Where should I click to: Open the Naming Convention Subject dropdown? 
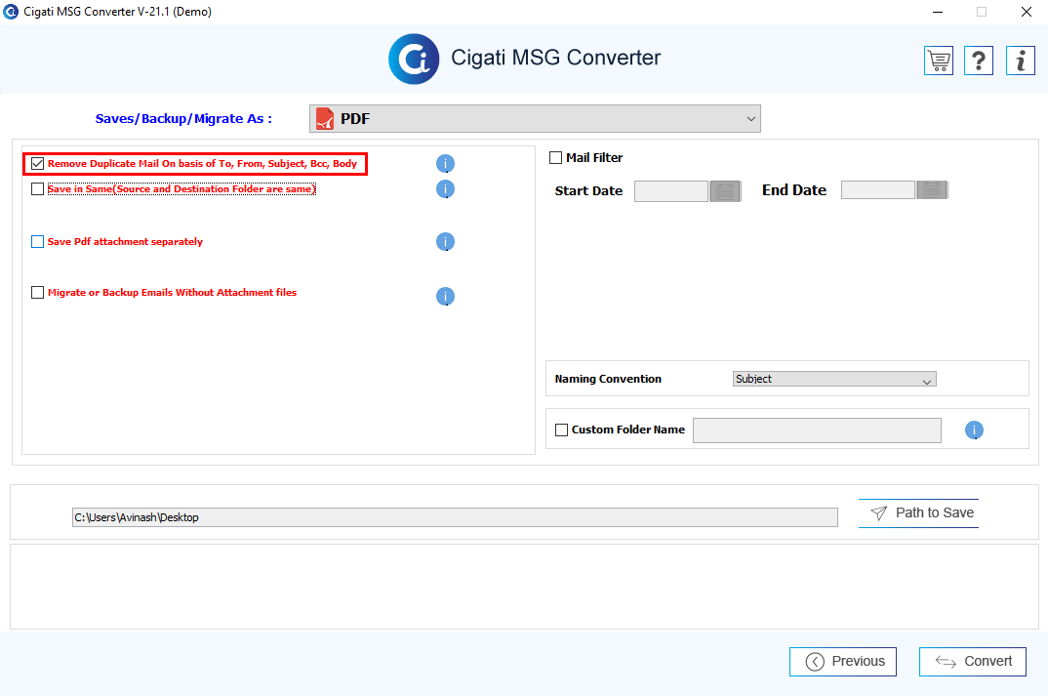(x=834, y=379)
